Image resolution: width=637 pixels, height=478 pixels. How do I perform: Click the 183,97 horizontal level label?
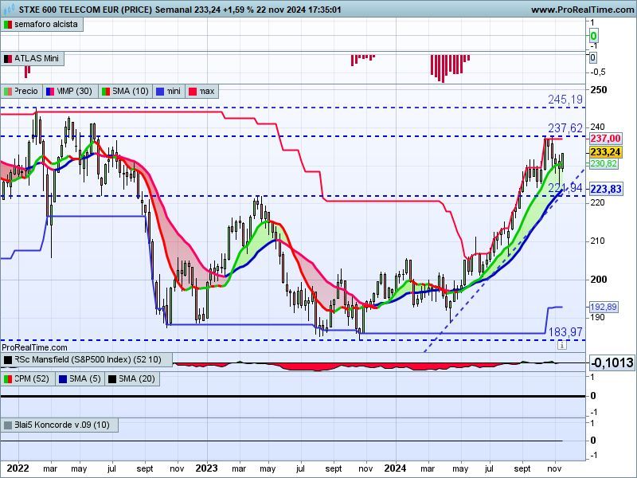565,332
